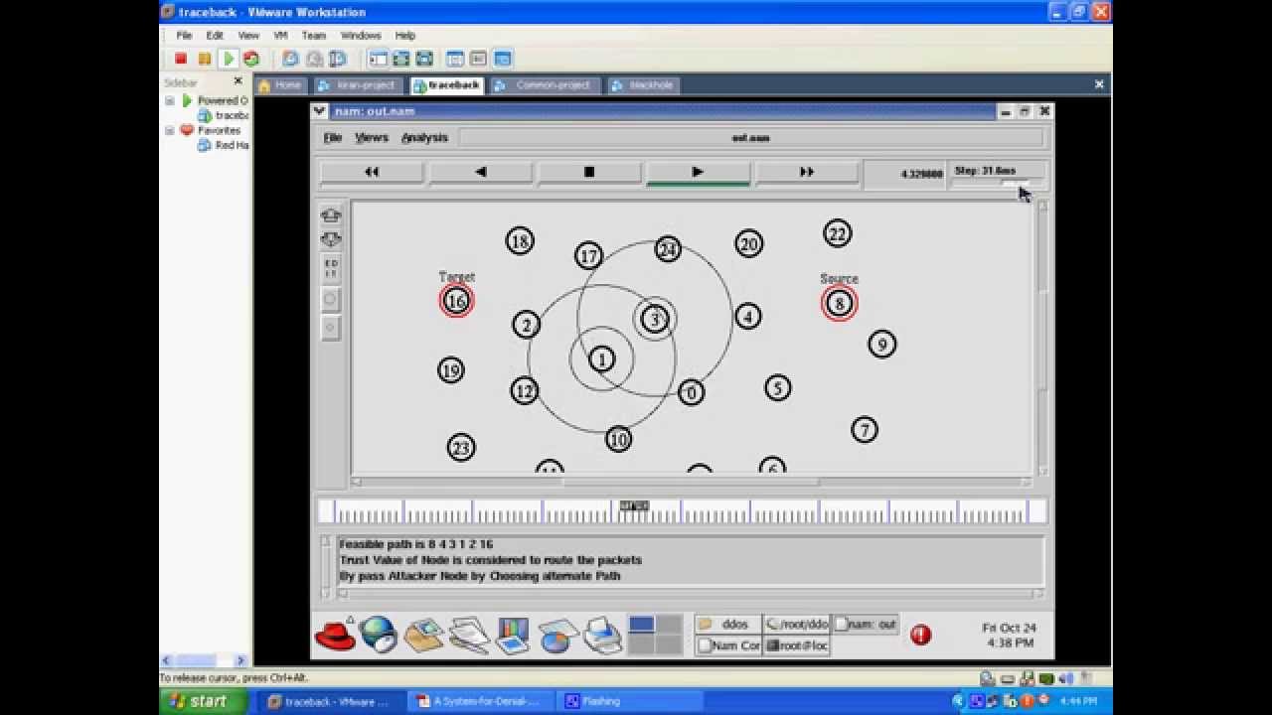Screen dimensions: 1272x715
Task: Click the printer panel icon
Action: coord(602,635)
